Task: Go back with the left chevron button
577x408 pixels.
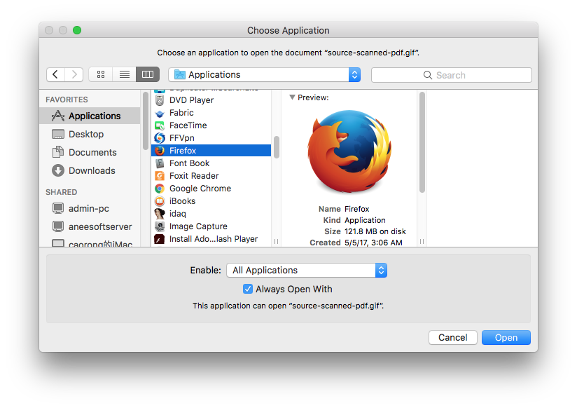Action: pos(55,74)
